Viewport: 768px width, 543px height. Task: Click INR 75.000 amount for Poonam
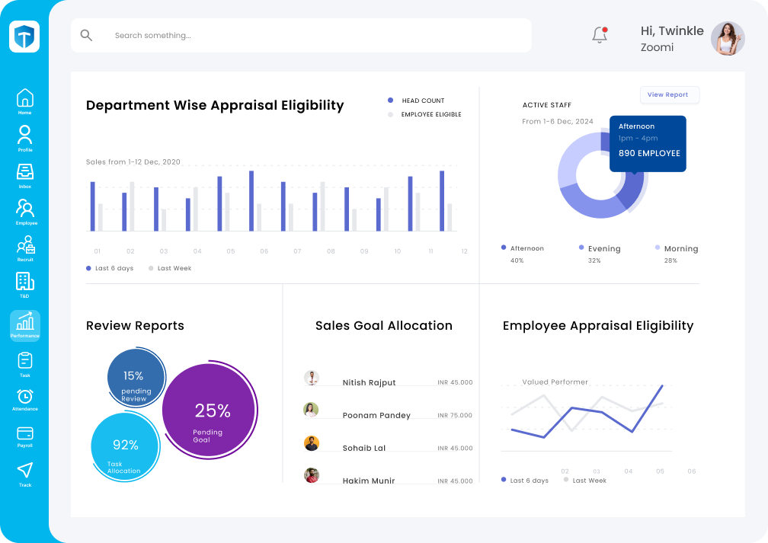click(x=455, y=415)
